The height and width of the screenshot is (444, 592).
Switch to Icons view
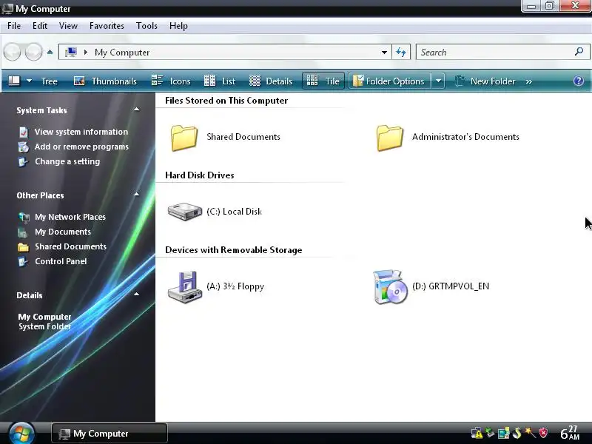click(171, 81)
